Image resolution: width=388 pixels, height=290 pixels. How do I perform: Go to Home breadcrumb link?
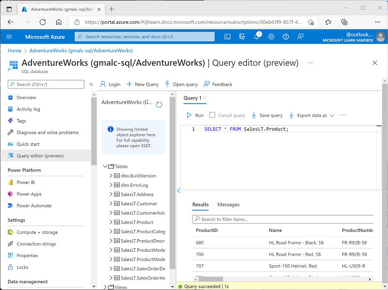coord(15,51)
